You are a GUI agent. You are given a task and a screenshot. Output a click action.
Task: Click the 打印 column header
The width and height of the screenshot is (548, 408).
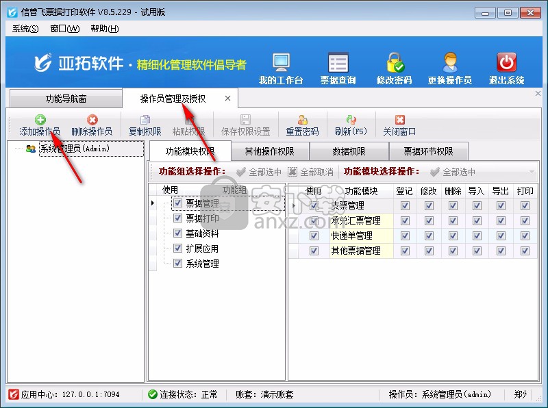point(525,192)
